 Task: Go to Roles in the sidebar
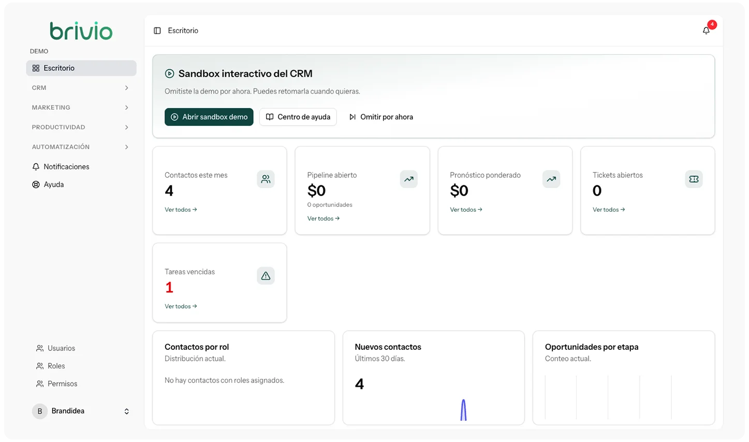tap(81, 366)
